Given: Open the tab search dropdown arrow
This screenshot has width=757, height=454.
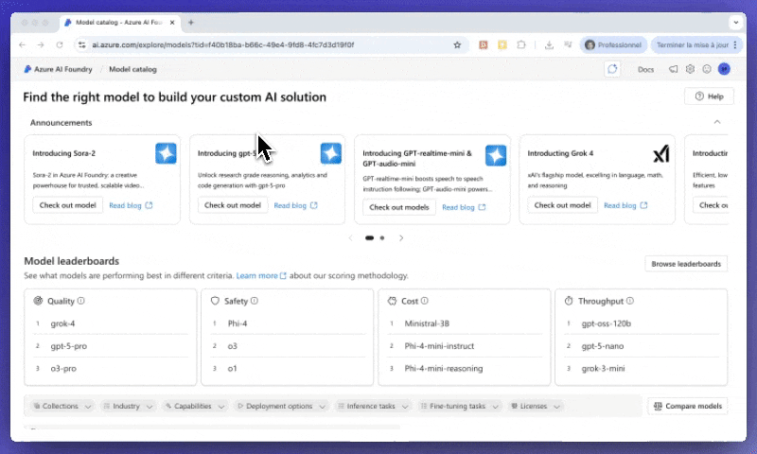Looking at the screenshot, I should [736, 22].
